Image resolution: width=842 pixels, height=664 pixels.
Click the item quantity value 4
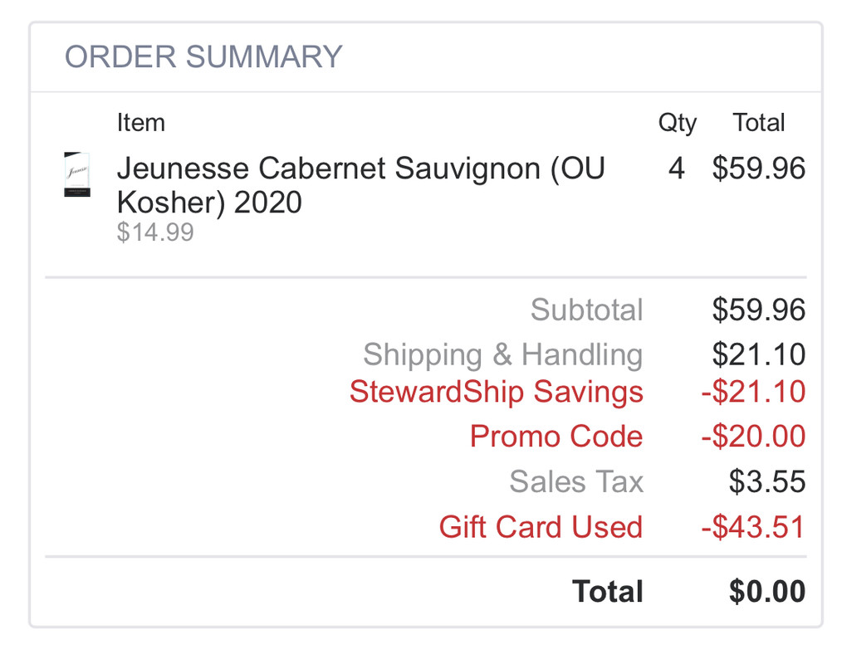(x=676, y=168)
